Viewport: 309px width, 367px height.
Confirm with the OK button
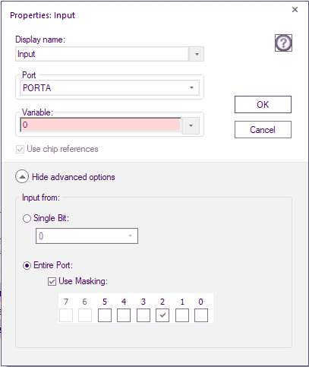[263, 104]
